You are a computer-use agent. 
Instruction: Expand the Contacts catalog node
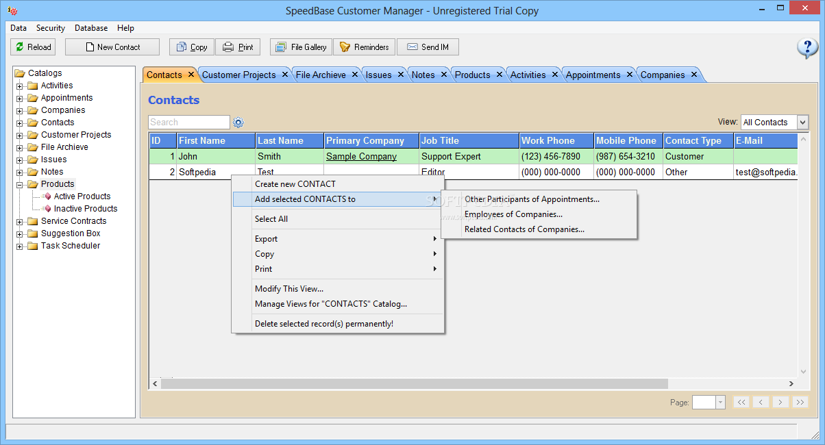(x=20, y=123)
